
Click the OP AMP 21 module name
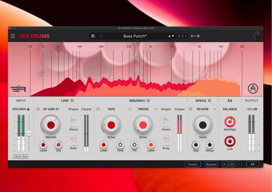tap(51, 109)
